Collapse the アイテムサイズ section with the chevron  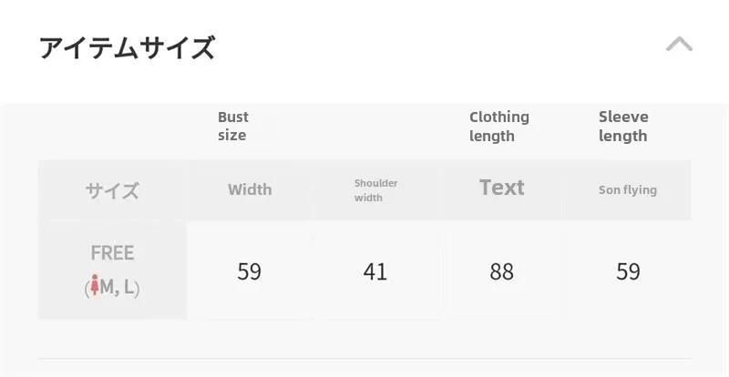click(x=679, y=44)
